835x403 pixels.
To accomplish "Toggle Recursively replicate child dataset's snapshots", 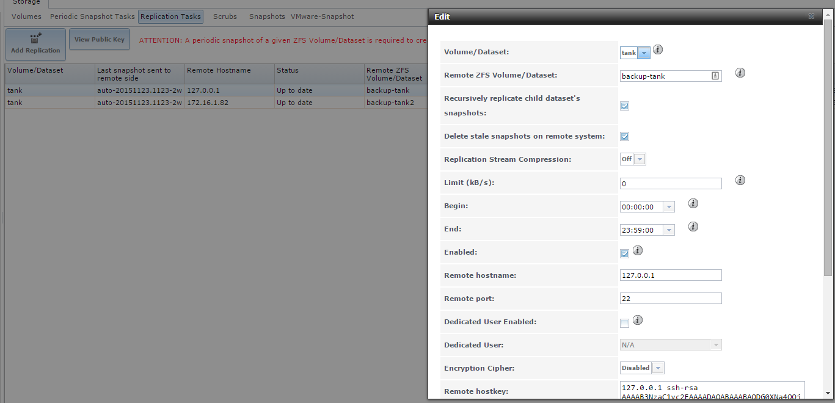I will pos(624,106).
